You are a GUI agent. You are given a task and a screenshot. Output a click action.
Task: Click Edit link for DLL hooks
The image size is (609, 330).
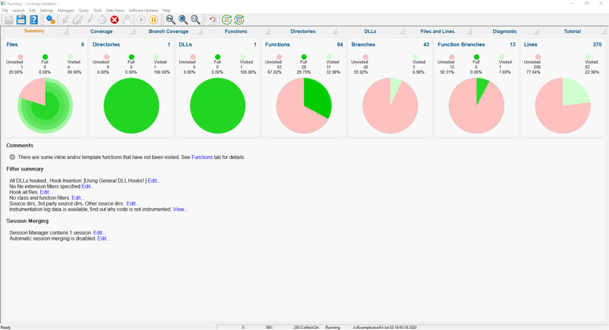coord(154,181)
